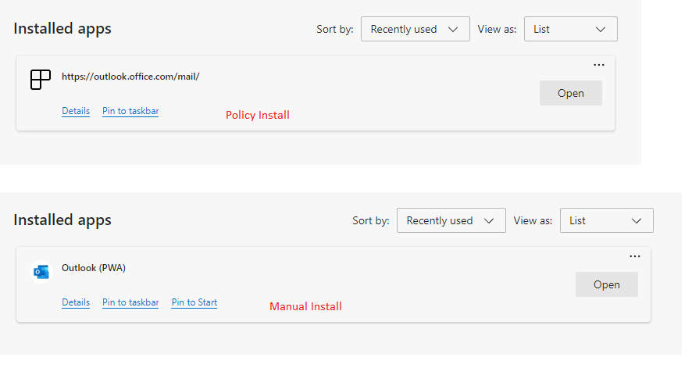The height and width of the screenshot is (368, 692).
Task: Open the Sort by dropdown in the lower panel
Action: tap(451, 220)
